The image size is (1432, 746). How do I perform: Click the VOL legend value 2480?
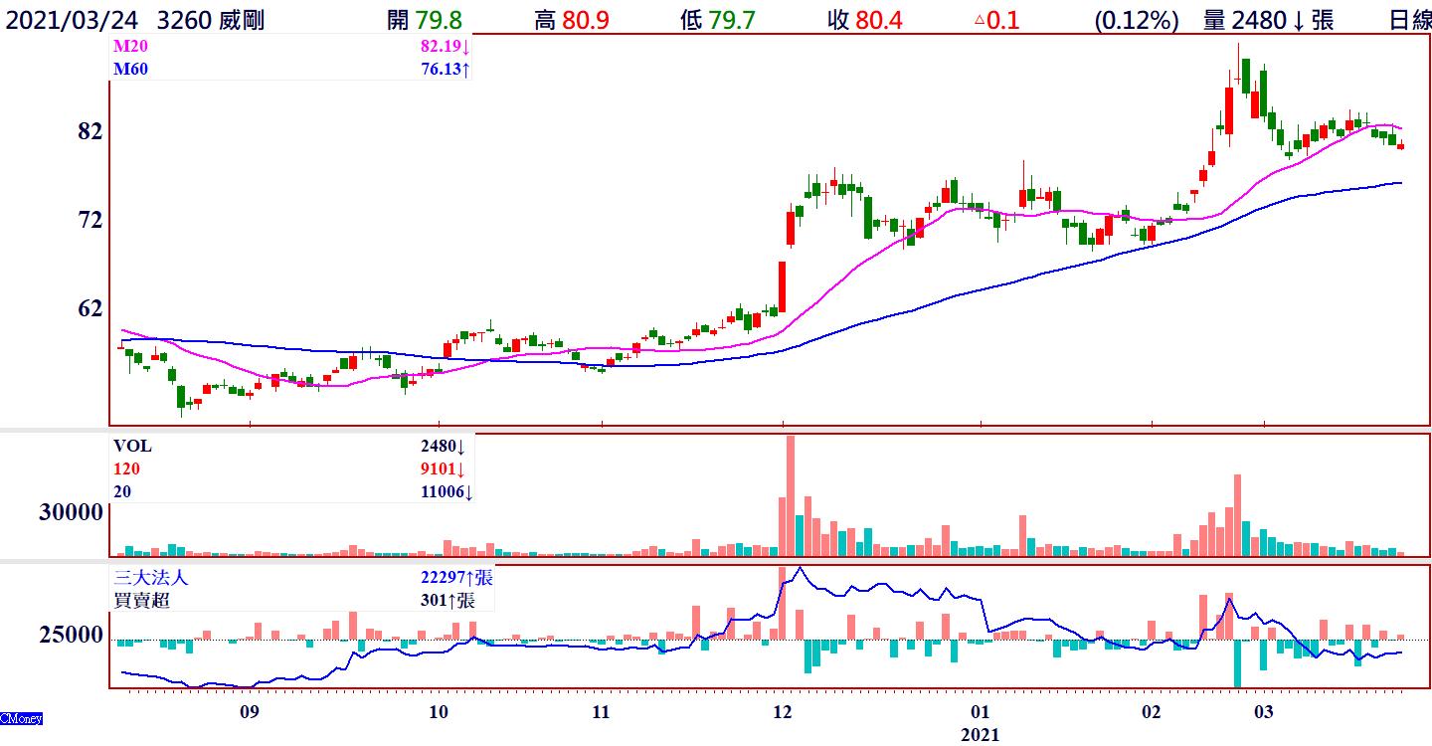pos(444,446)
